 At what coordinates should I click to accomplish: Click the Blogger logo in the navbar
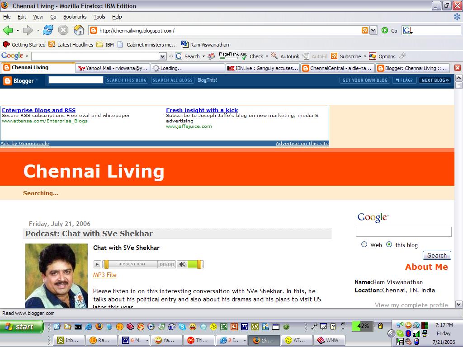click(20, 80)
